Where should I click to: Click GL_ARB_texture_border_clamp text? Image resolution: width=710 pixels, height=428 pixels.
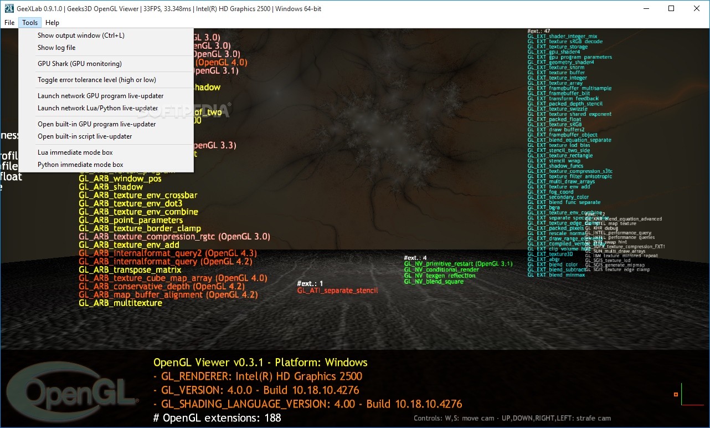(x=140, y=228)
